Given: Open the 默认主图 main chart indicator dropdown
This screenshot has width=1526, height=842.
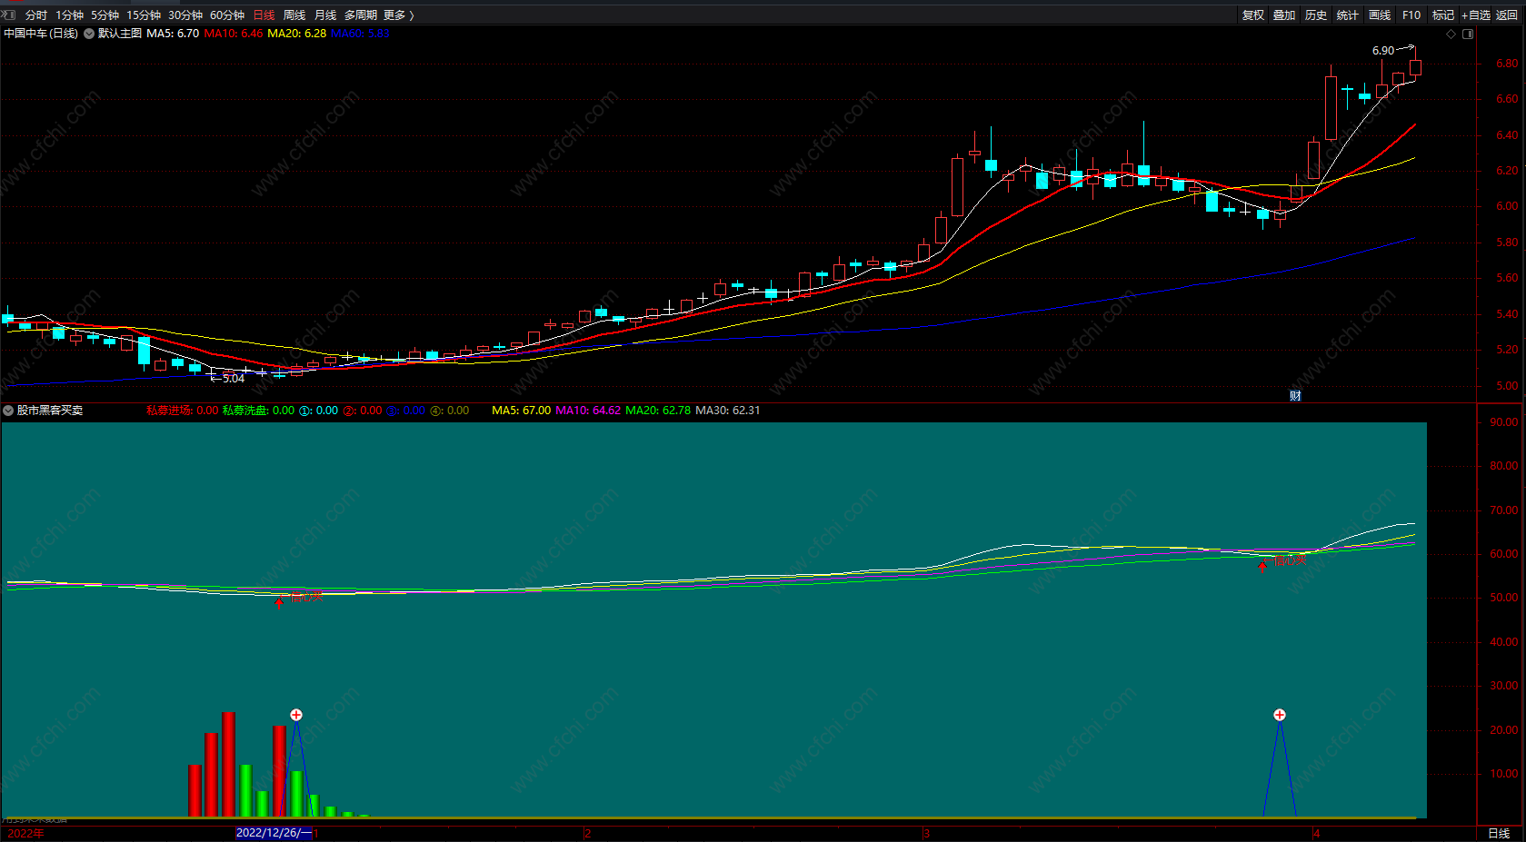Looking at the screenshot, I should [x=89, y=34].
